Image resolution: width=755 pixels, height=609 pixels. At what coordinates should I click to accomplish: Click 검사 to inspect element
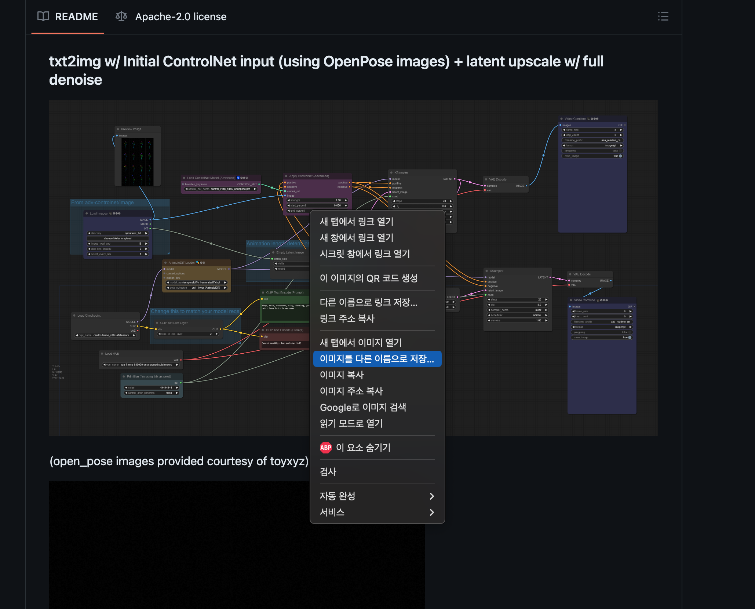point(328,472)
